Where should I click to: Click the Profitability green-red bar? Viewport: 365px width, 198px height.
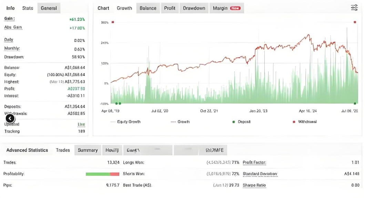[102, 174]
